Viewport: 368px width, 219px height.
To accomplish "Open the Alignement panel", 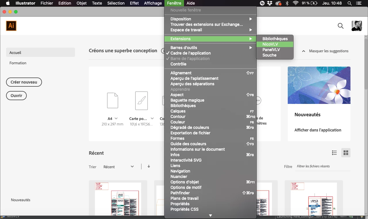I will click(210, 73).
